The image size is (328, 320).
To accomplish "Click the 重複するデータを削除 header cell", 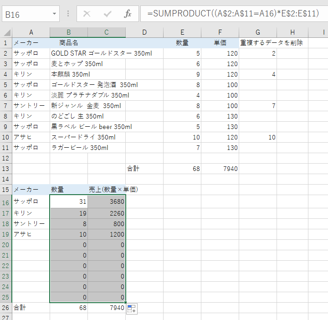I will [272, 43].
